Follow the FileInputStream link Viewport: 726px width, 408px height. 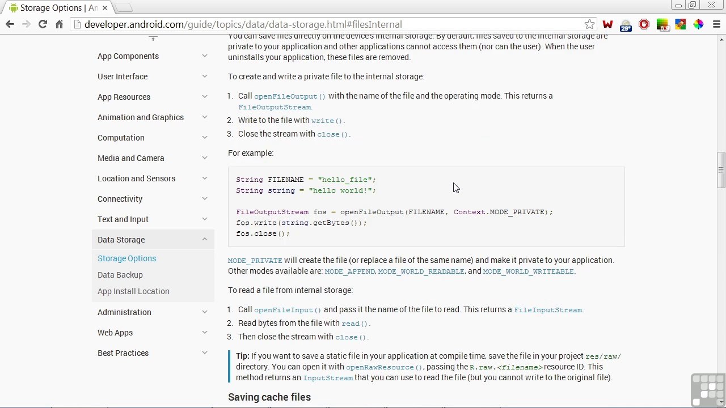pos(548,310)
